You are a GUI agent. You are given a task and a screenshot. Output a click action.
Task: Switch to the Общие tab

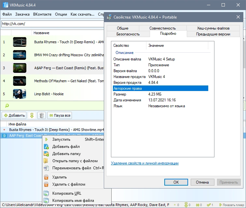coord(123,28)
